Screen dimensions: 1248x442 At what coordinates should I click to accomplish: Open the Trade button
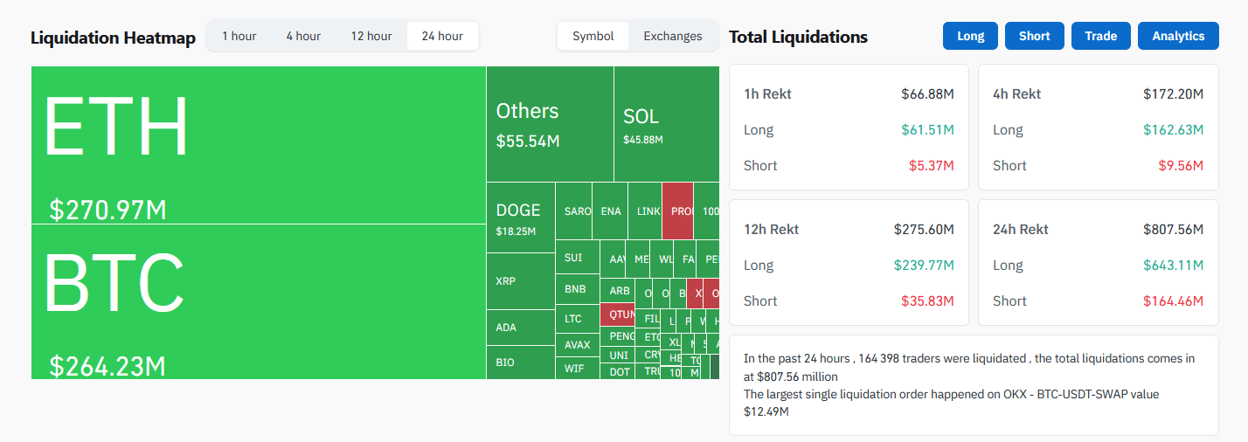[x=1100, y=36]
